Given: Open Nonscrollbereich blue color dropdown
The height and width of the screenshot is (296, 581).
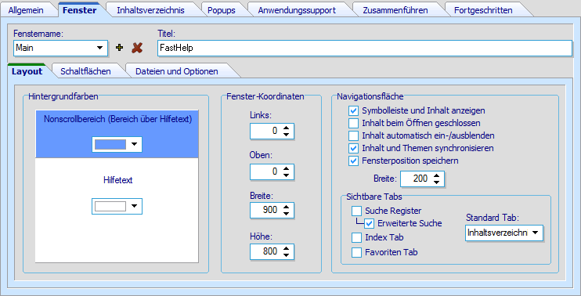Looking at the screenshot, I should point(134,145).
